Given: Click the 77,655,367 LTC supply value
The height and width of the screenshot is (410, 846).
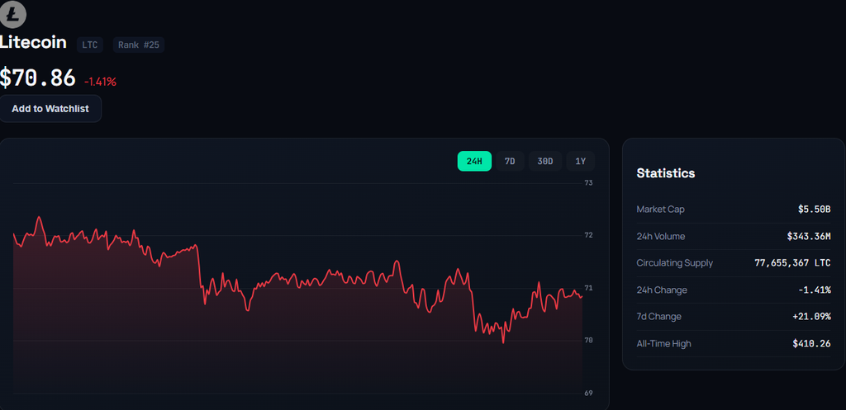Looking at the screenshot, I should tap(792, 263).
